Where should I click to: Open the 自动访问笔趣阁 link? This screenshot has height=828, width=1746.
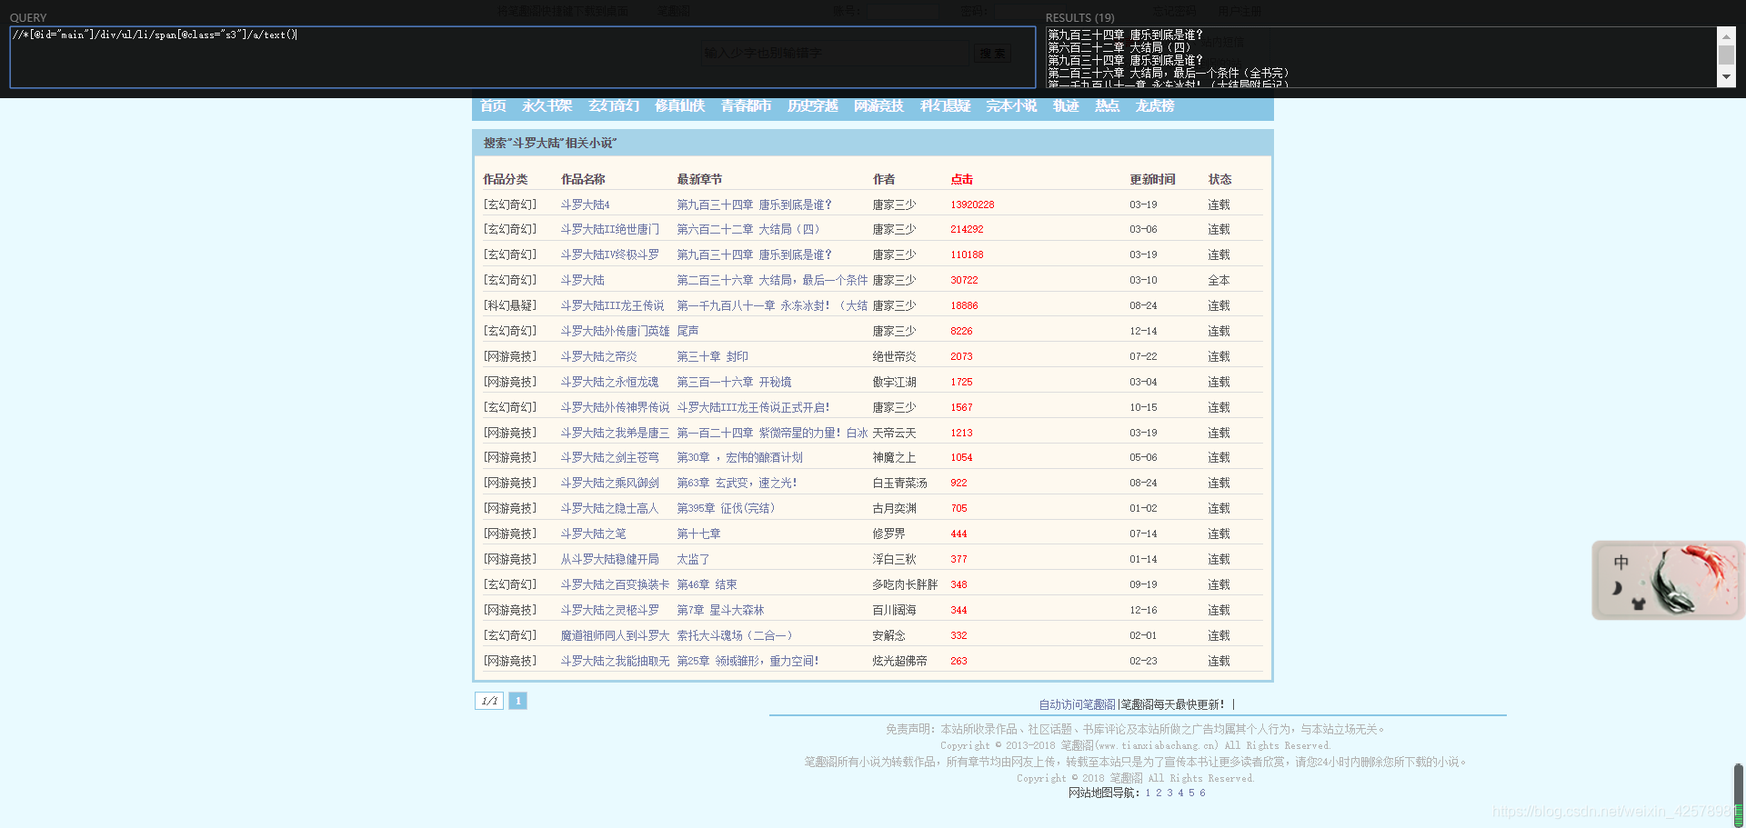coord(1077,705)
